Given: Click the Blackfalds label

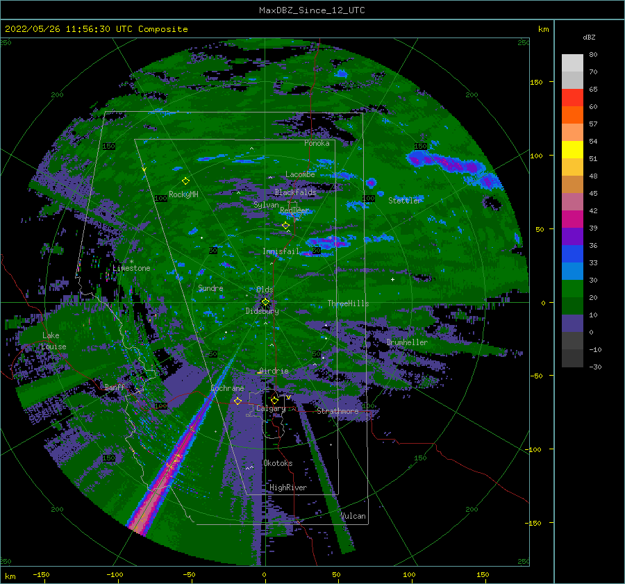Looking at the screenshot, I should (x=295, y=192).
